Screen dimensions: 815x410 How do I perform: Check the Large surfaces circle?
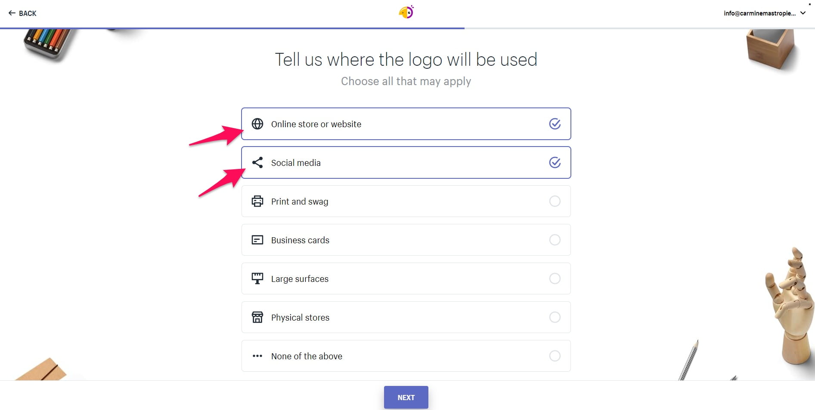coord(555,278)
